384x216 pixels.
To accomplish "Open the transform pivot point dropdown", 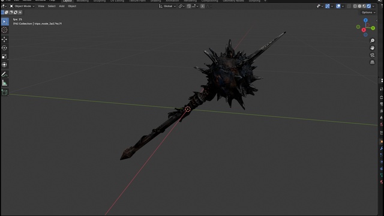I will tap(181, 6).
